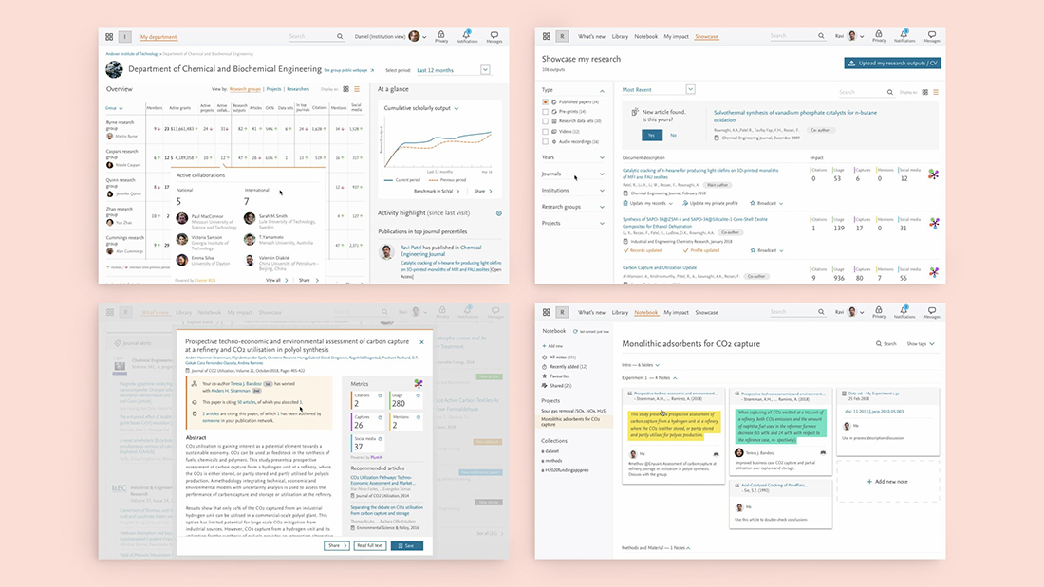Click Search icon beside Monolithic adsorbents title
Image resolution: width=1044 pixels, height=587 pixels.
879,344
